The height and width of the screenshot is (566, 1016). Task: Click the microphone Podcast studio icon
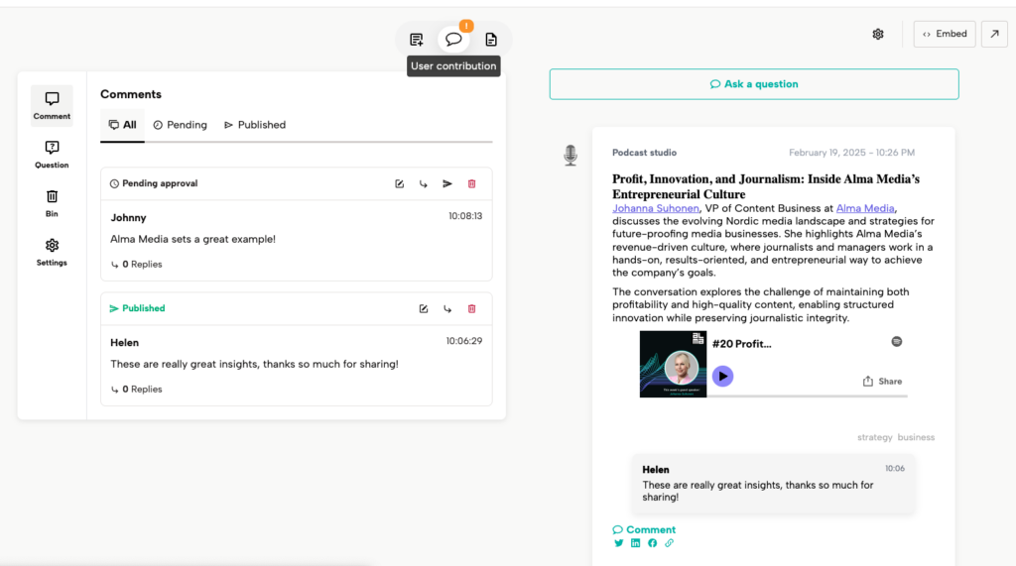click(x=571, y=156)
